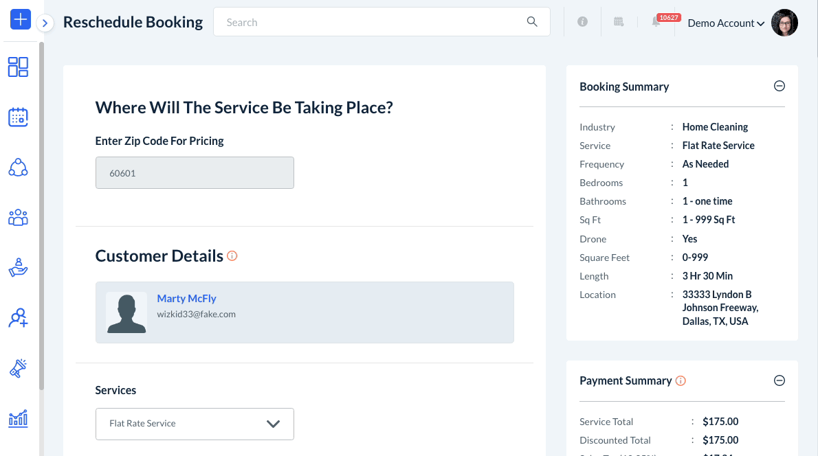Expand the sidebar with arrow toggle
818x456 pixels.
click(45, 23)
